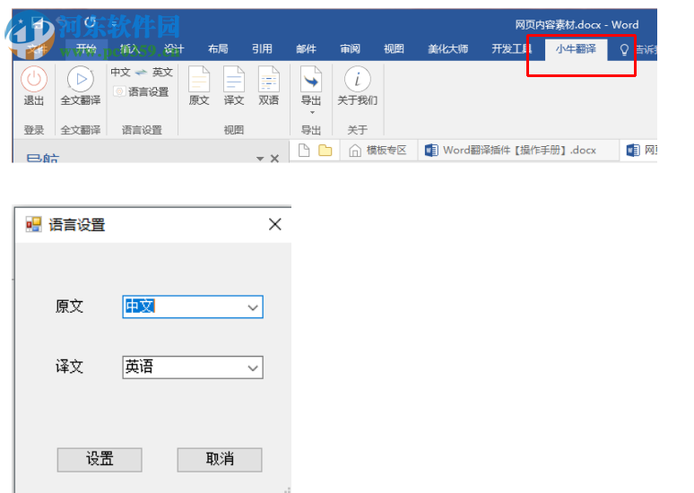
Task: Switch to 双语 bilingual view
Action: tap(269, 86)
